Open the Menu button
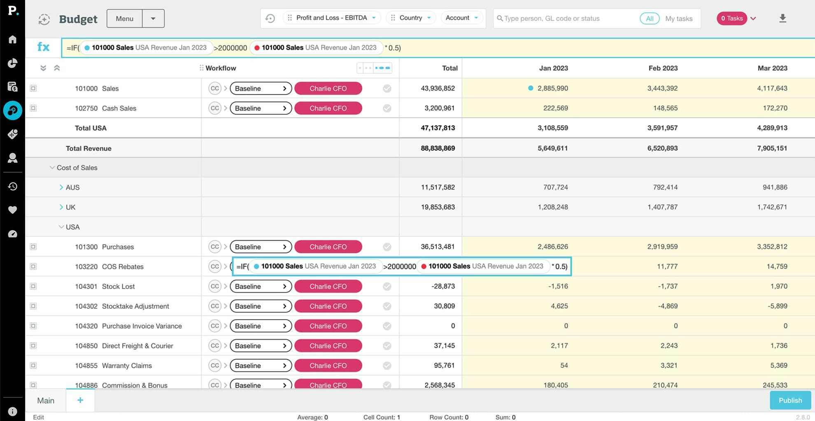This screenshot has height=421, width=815. pyautogui.click(x=124, y=19)
